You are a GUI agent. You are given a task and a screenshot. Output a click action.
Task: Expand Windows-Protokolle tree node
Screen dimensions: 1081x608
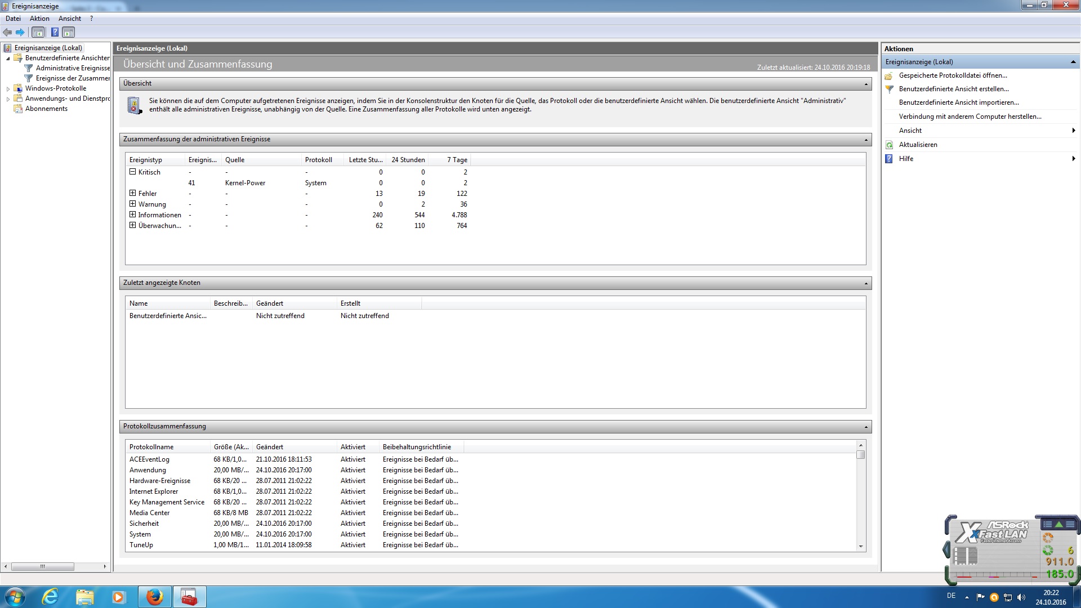tap(8, 89)
